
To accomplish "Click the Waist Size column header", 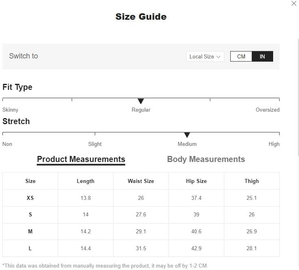I will [141, 181].
